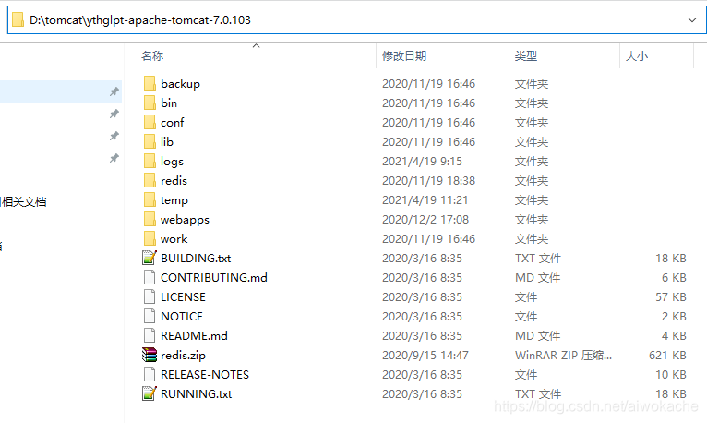Image resolution: width=707 pixels, height=423 pixels.
Task: Click the 621 KB size of redis.zip
Action: (x=667, y=355)
